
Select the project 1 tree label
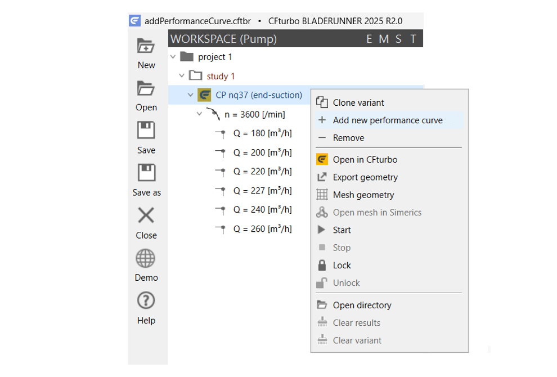point(215,57)
